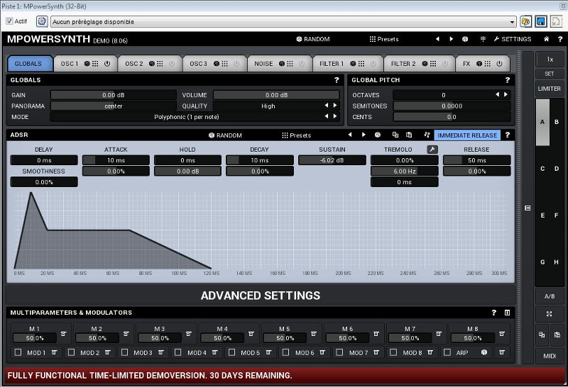Click the fullscreen arrows icon in sidebar

(549, 314)
